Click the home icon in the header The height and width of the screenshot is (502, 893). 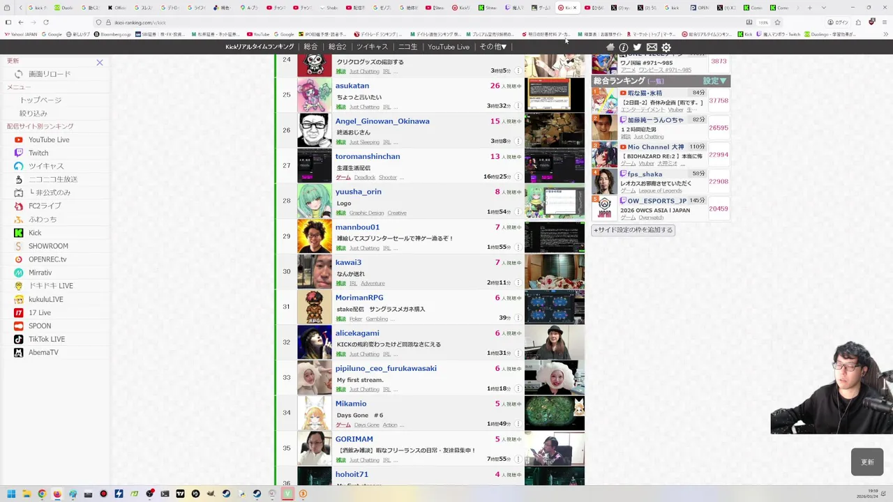tap(610, 47)
